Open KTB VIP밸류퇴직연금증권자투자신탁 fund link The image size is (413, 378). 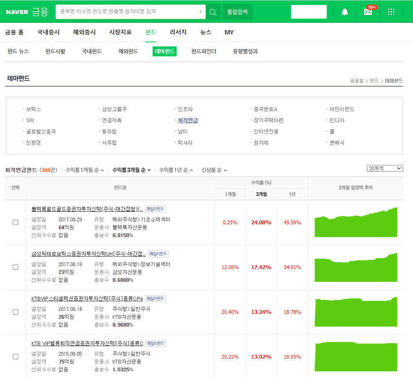click(x=87, y=343)
